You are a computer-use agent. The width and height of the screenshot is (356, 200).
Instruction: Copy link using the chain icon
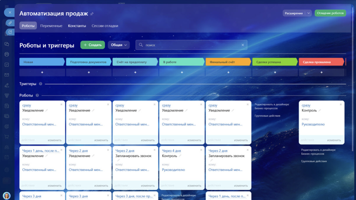[10, 23]
